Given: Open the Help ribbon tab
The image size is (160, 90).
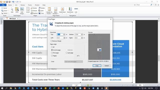Looking at the screenshot, I should [x=44, y=5].
